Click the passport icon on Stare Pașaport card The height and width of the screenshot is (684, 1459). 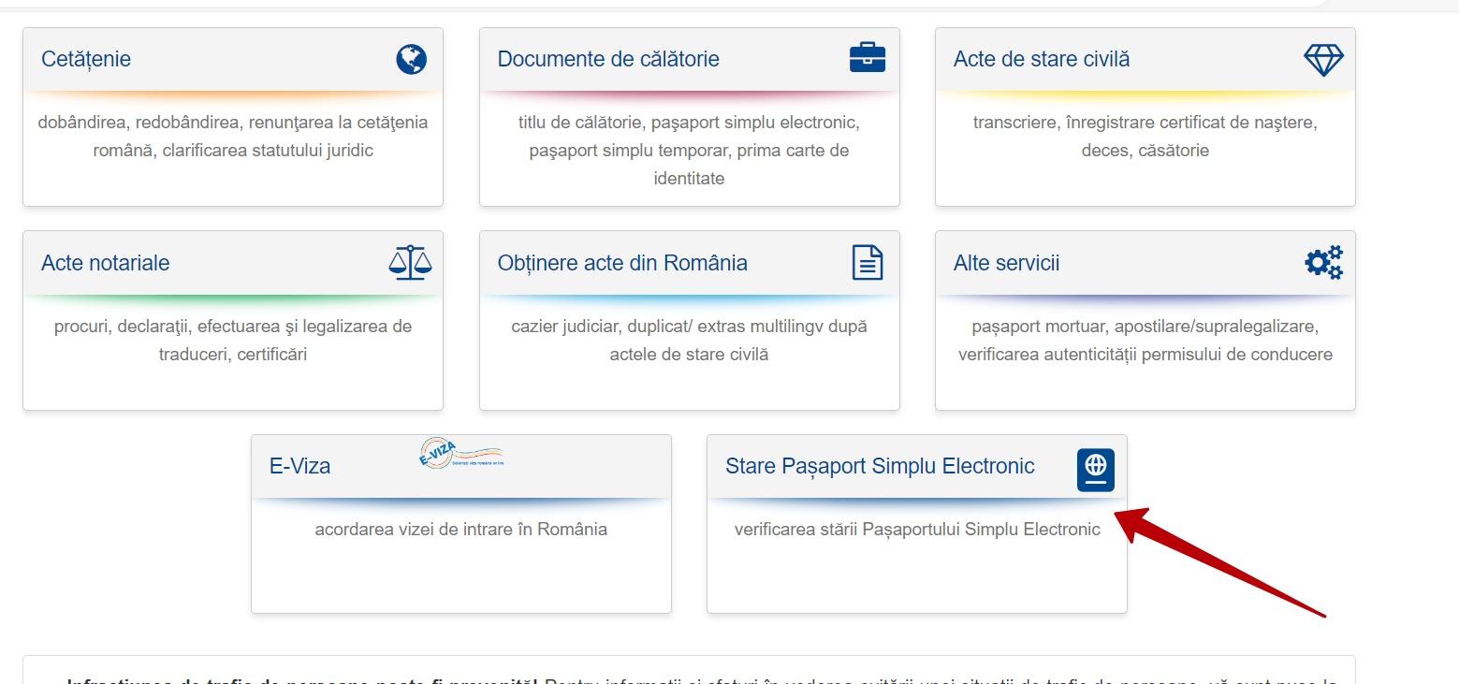point(1095,470)
